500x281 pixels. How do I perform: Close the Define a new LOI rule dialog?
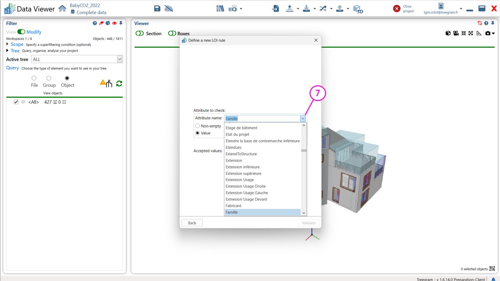[x=316, y=40]
